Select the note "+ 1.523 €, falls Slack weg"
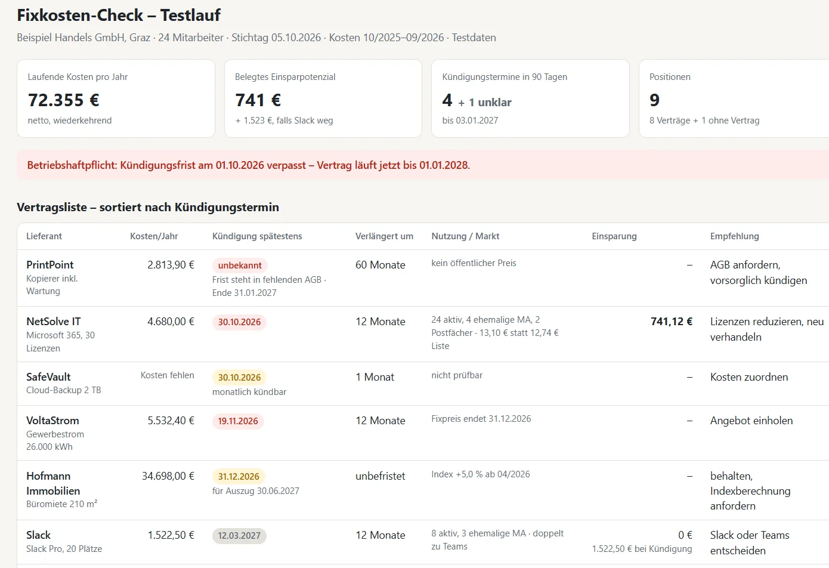This screenshot has height=568, width=829. (x=284, y=121)
